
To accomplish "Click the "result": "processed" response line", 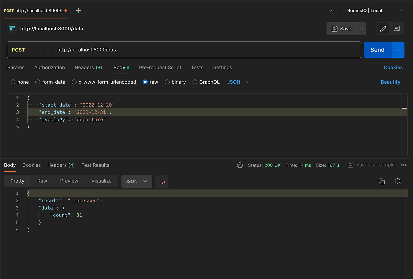I will [x=71, y=200].
